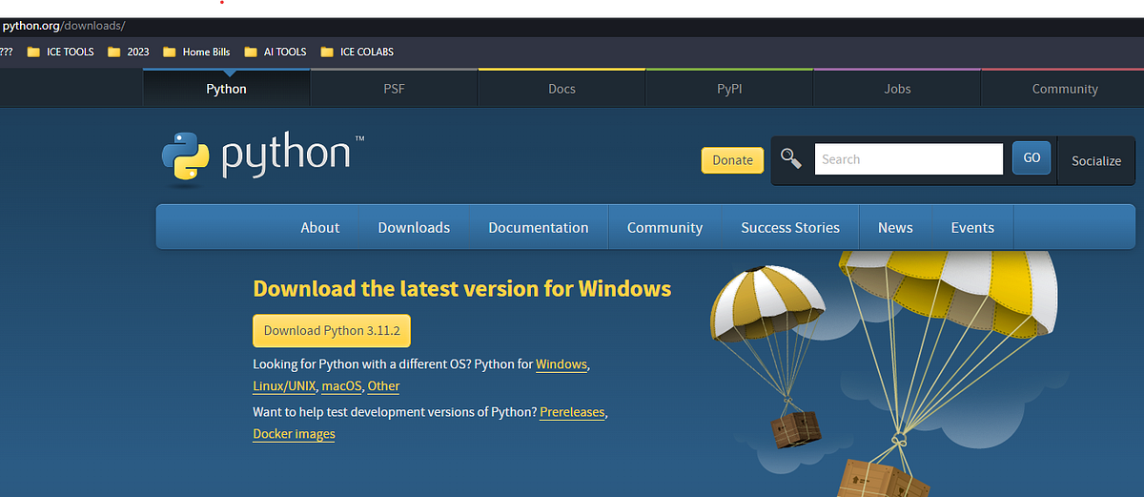Open the Success Stories menu
Screen dimensions: 1144x497
(790, 227)
